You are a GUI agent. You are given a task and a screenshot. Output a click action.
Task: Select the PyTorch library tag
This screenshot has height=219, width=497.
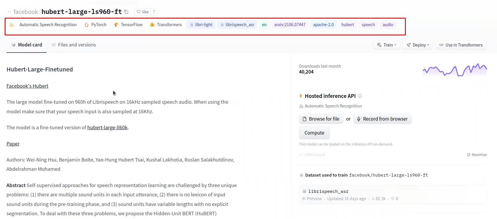click(96, 25)
